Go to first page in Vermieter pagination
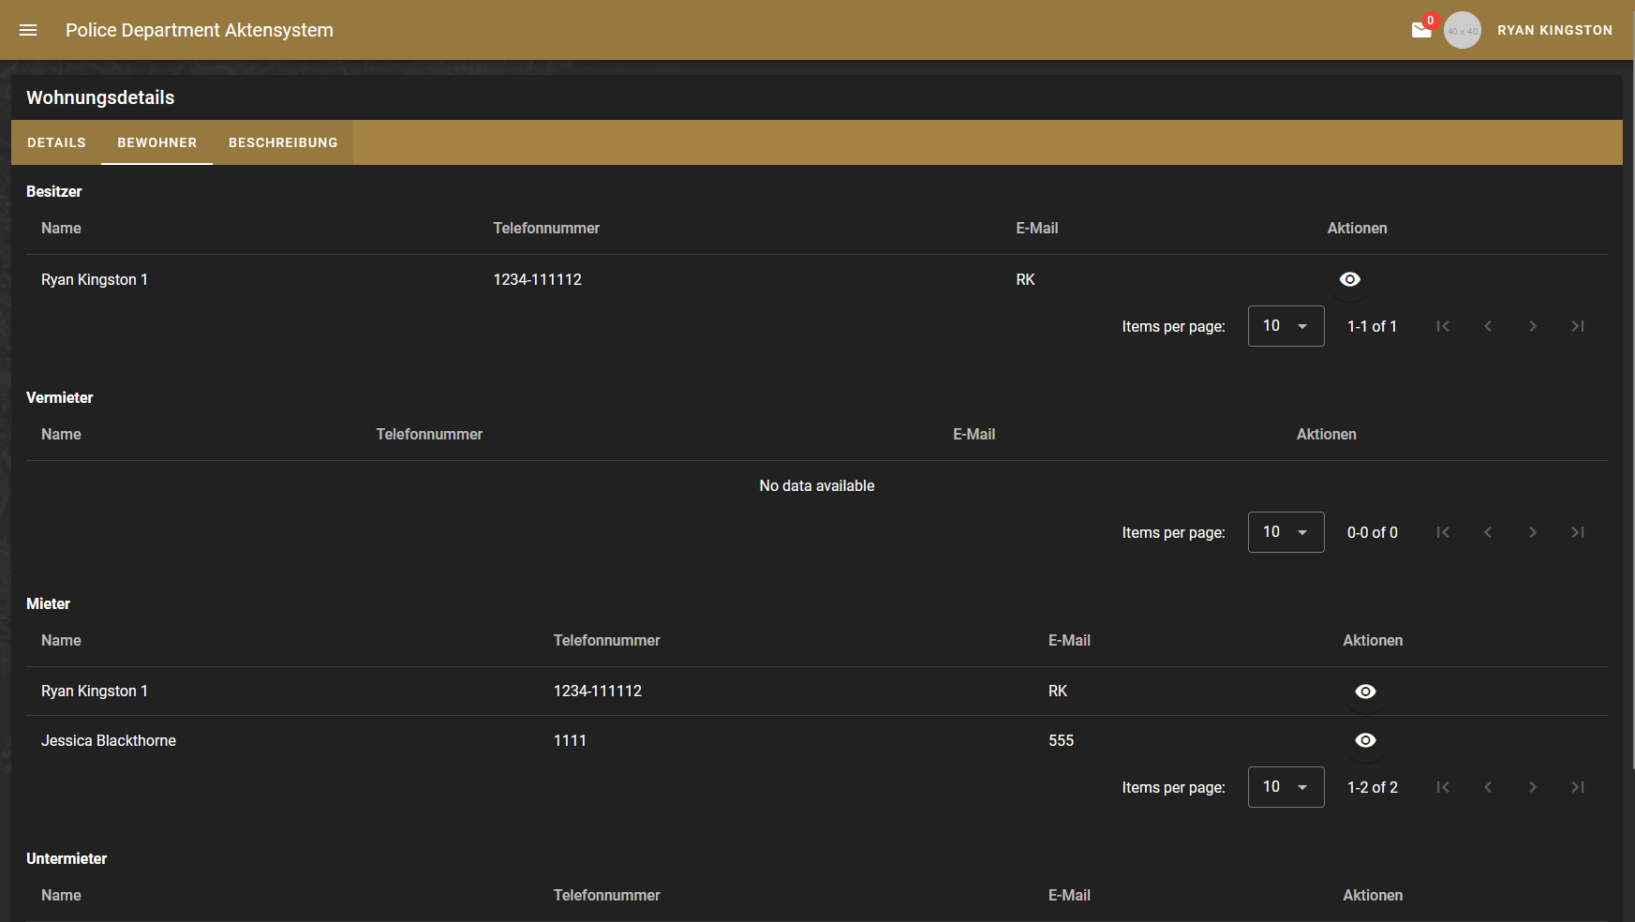The width and height of the screenshot is (1635, 922). [1443, 532]
